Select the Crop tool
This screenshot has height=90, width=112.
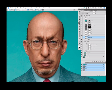pyautogui.click(x=79, y=18)
